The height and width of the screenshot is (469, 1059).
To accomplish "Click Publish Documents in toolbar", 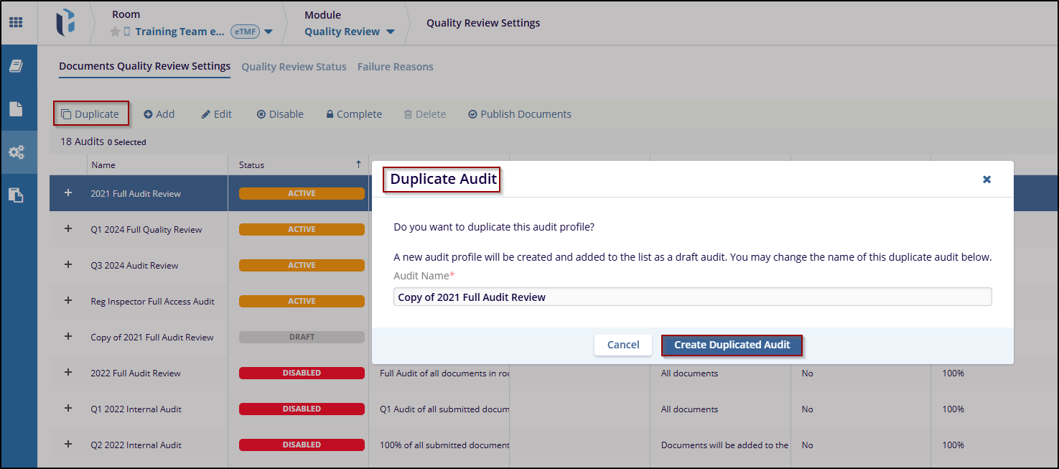I will (520, 114).
